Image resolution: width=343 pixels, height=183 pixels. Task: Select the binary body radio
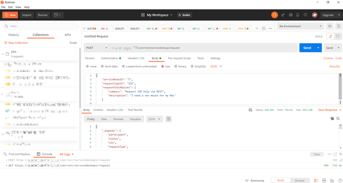(176, 66)
